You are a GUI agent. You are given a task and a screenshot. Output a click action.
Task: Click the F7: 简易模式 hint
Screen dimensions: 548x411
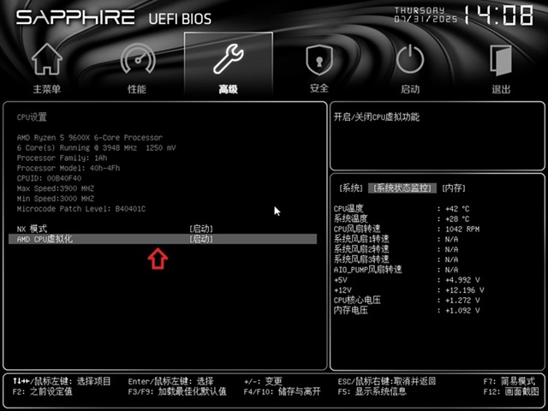point(509,381)
